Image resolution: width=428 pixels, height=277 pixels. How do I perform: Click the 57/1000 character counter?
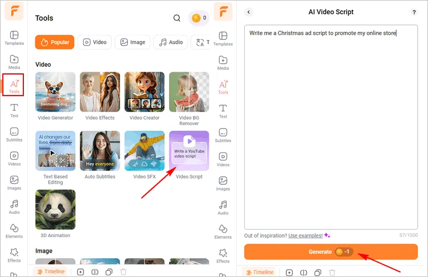(x=408, y=235)
